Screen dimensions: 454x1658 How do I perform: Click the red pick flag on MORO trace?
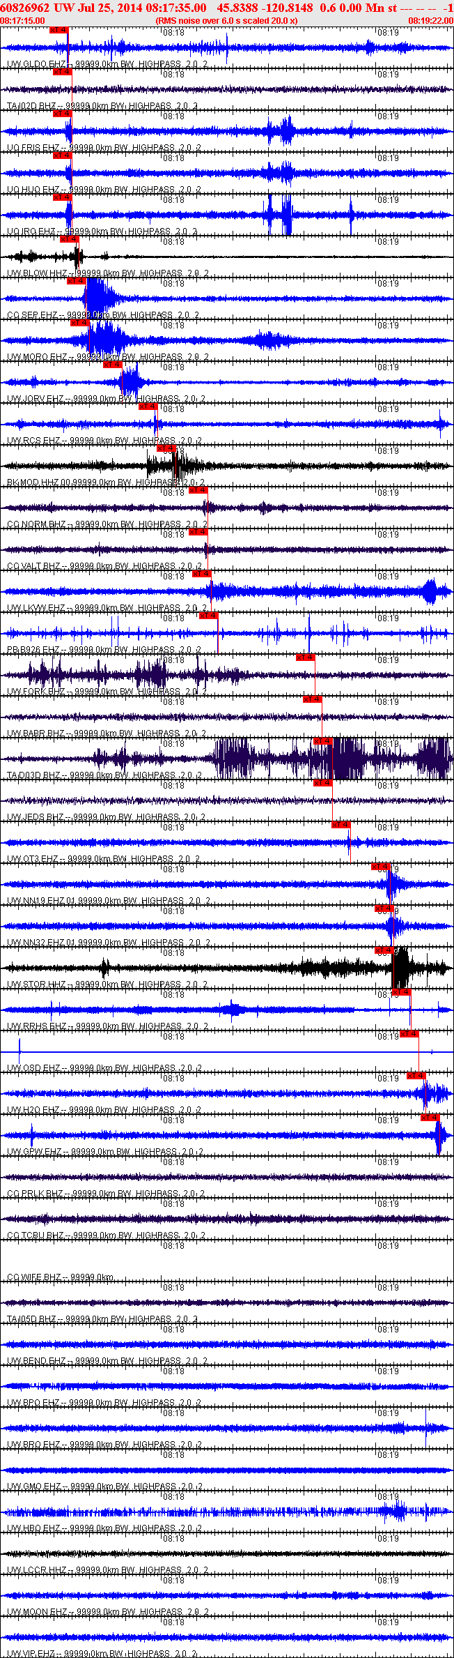point(80,323)
